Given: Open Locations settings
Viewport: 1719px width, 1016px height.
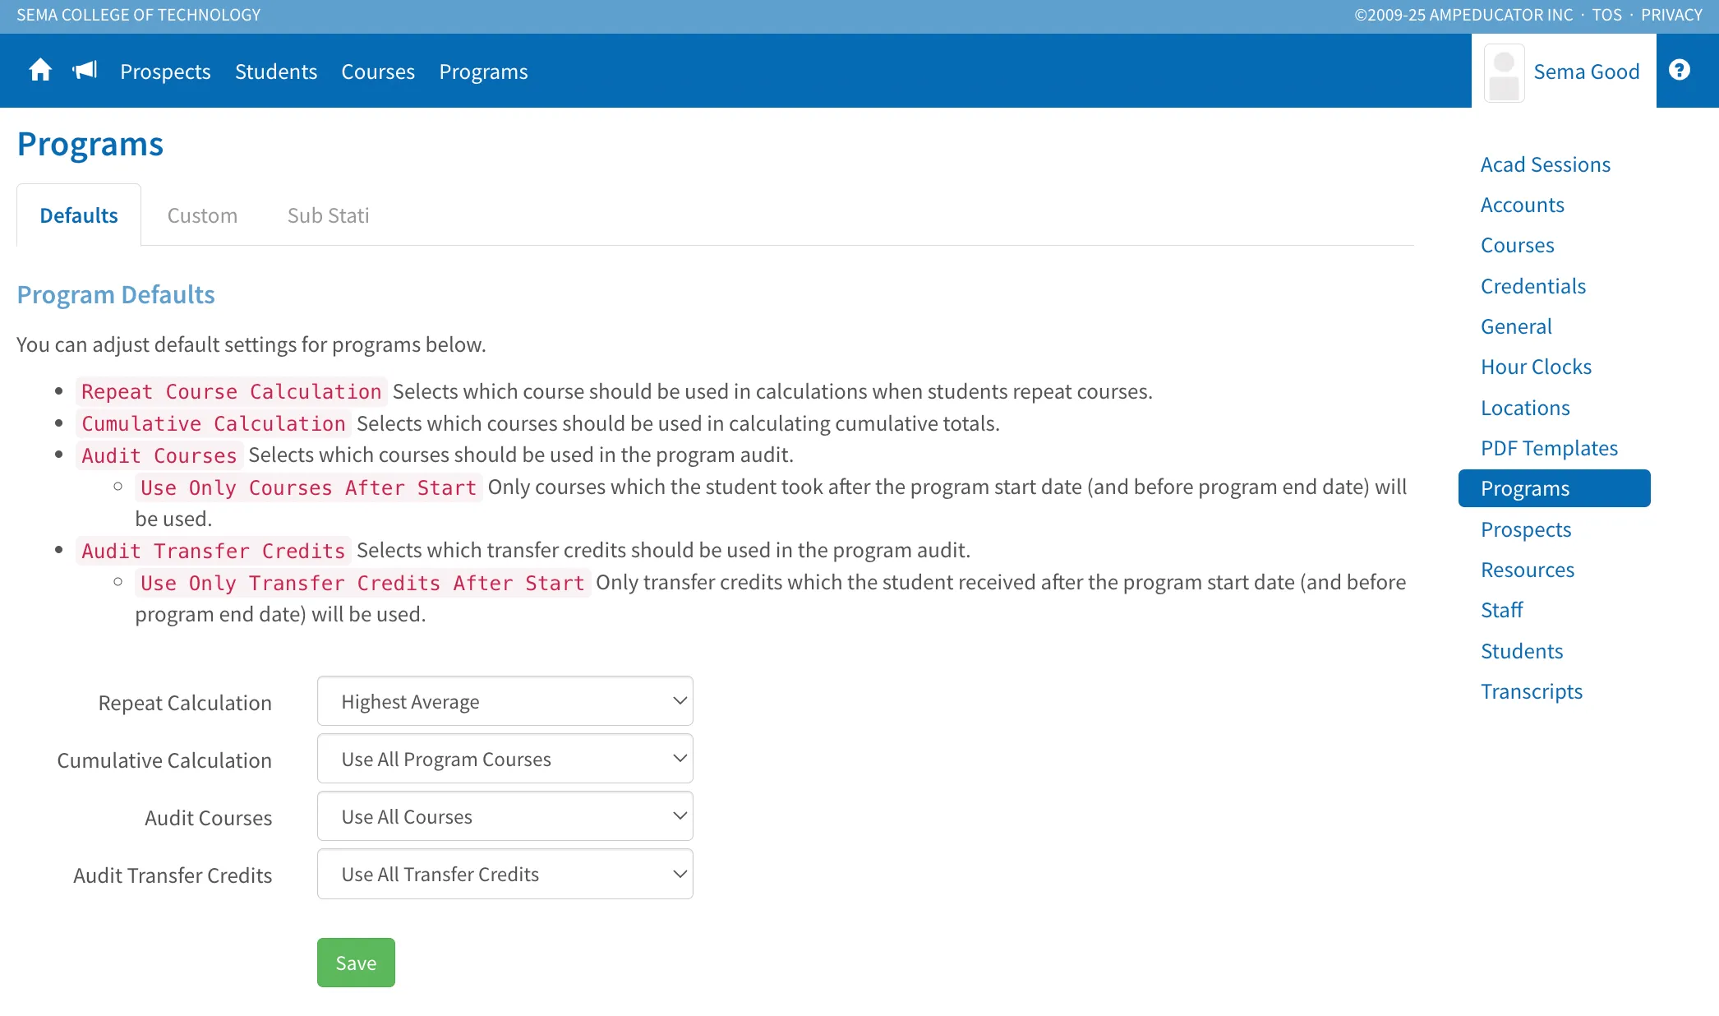Looking at the screenshot, I should [1525, 408].
